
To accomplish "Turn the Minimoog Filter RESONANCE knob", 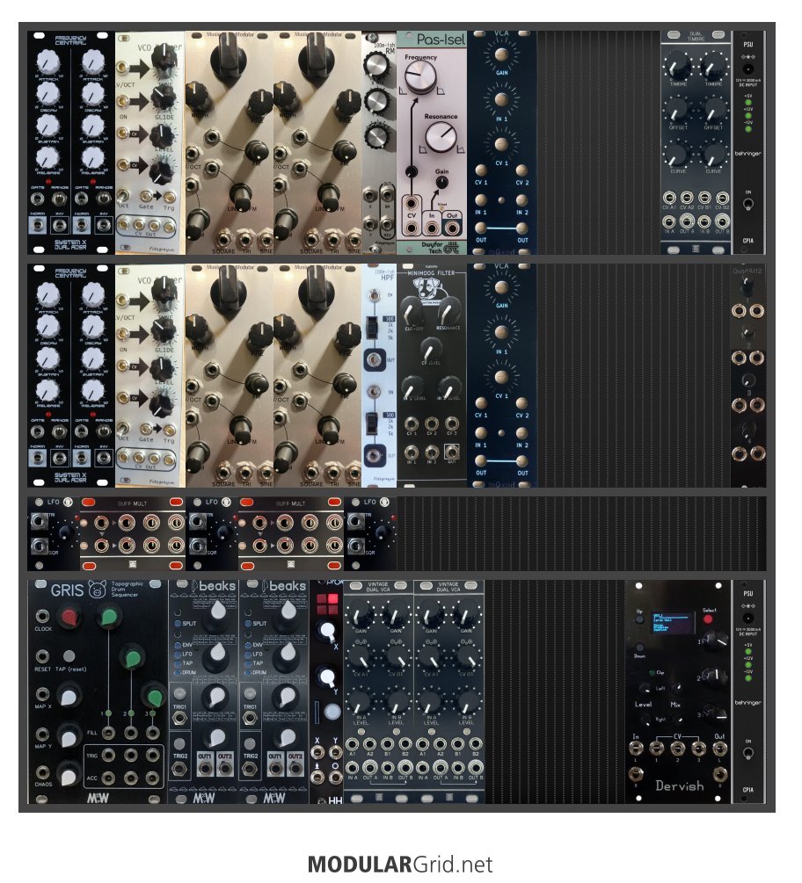I will pos(449,310).
